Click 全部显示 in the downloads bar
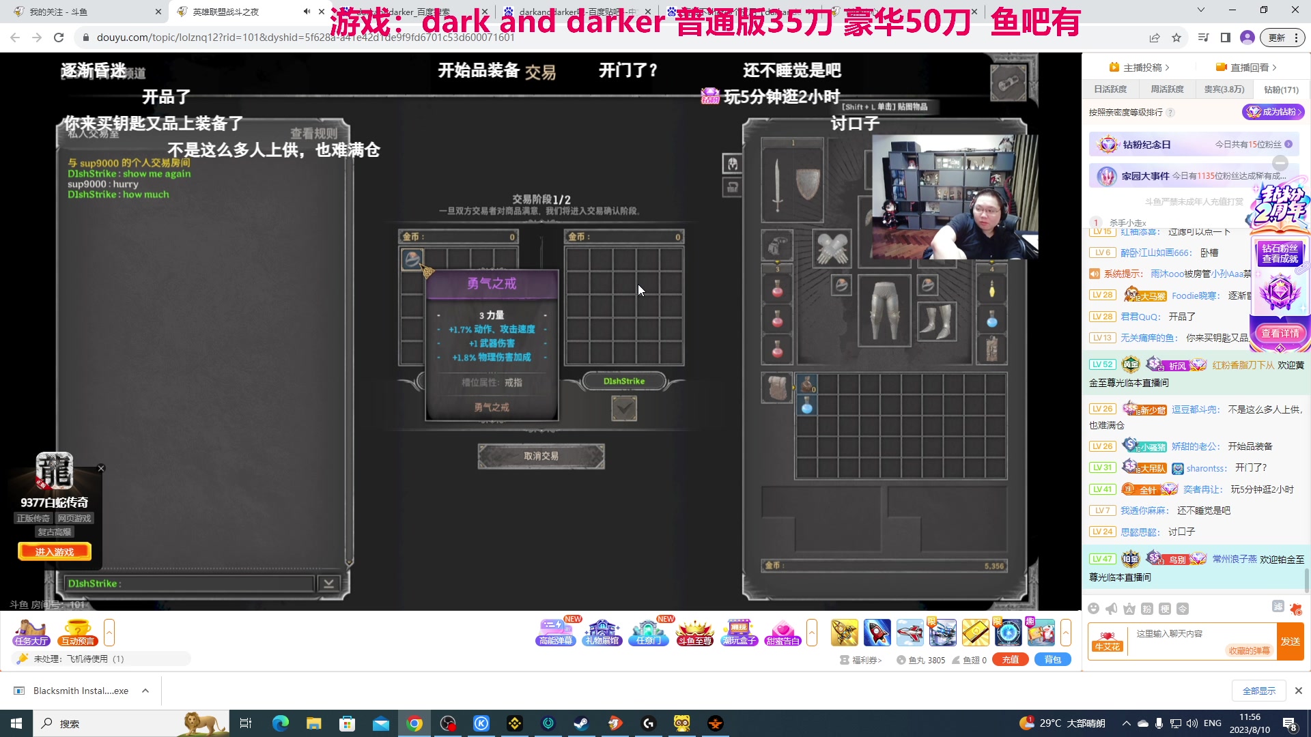Image resolution: width=1311 pixels, height=737 pixels. 1259,691
